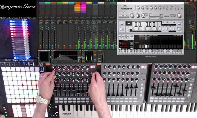Viewport: 197px width, 118px height.
Task: Click the TB-303 Tuning knob
Action: coord(138,8)
